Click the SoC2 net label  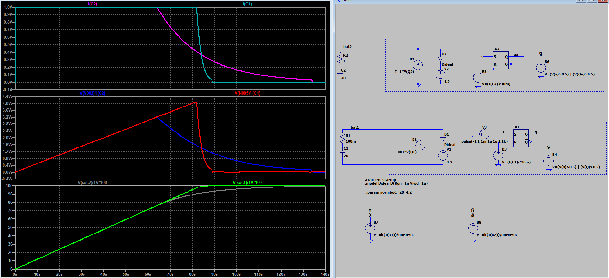473,213
